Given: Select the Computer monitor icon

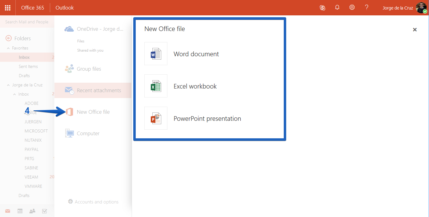Looking at the screenshot, I should [70, 133].
